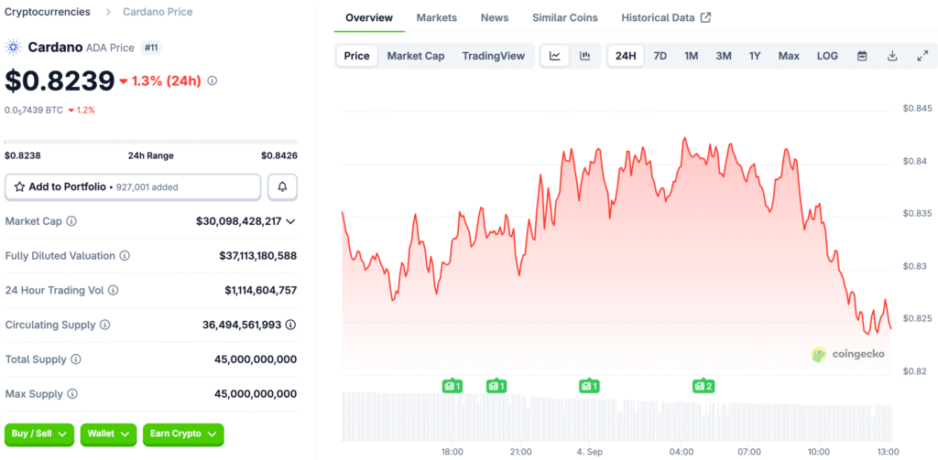
Task: Select the TradingView chart mode
Action: pyautogui.click(x=494, y=56)
